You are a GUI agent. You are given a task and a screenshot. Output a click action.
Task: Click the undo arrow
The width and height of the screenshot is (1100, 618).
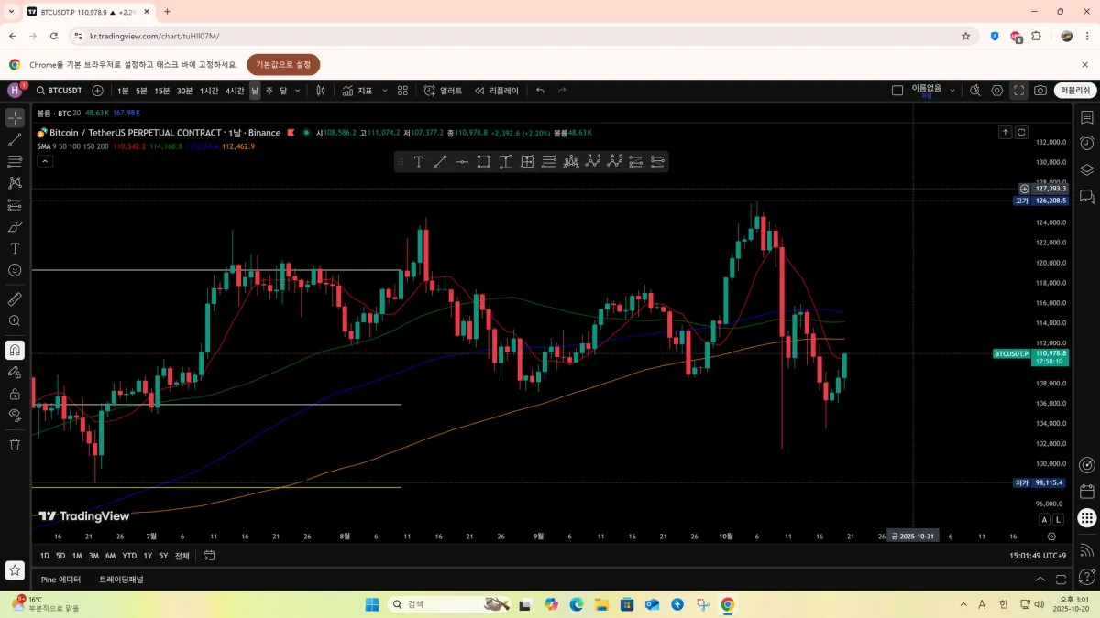tap(540, 91)
